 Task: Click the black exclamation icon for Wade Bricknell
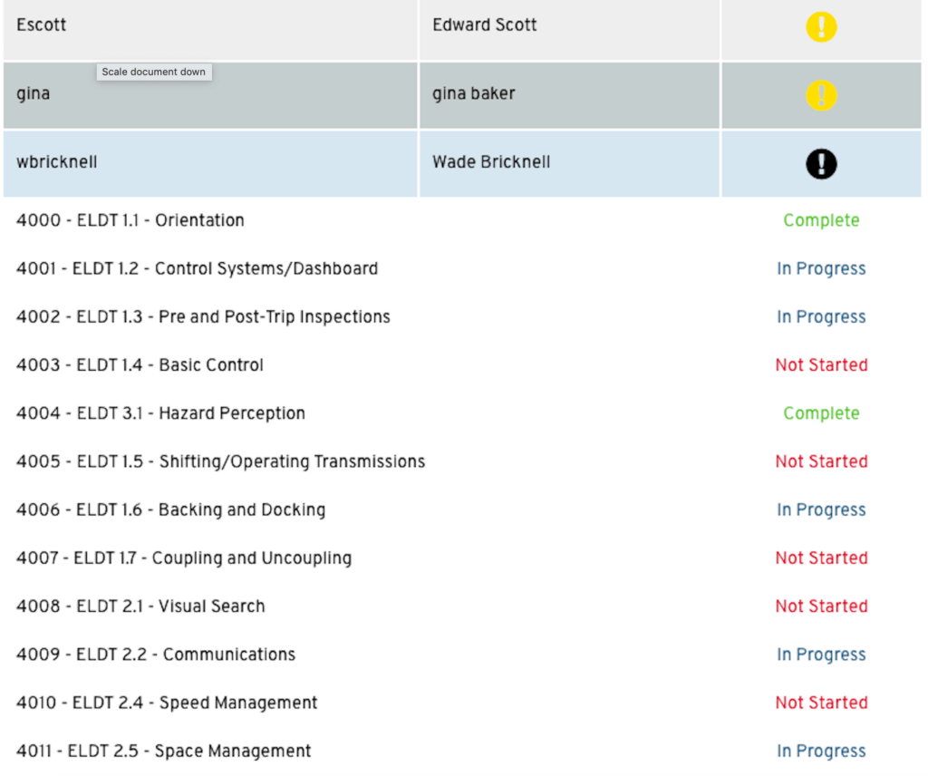[x=820, y=163]
